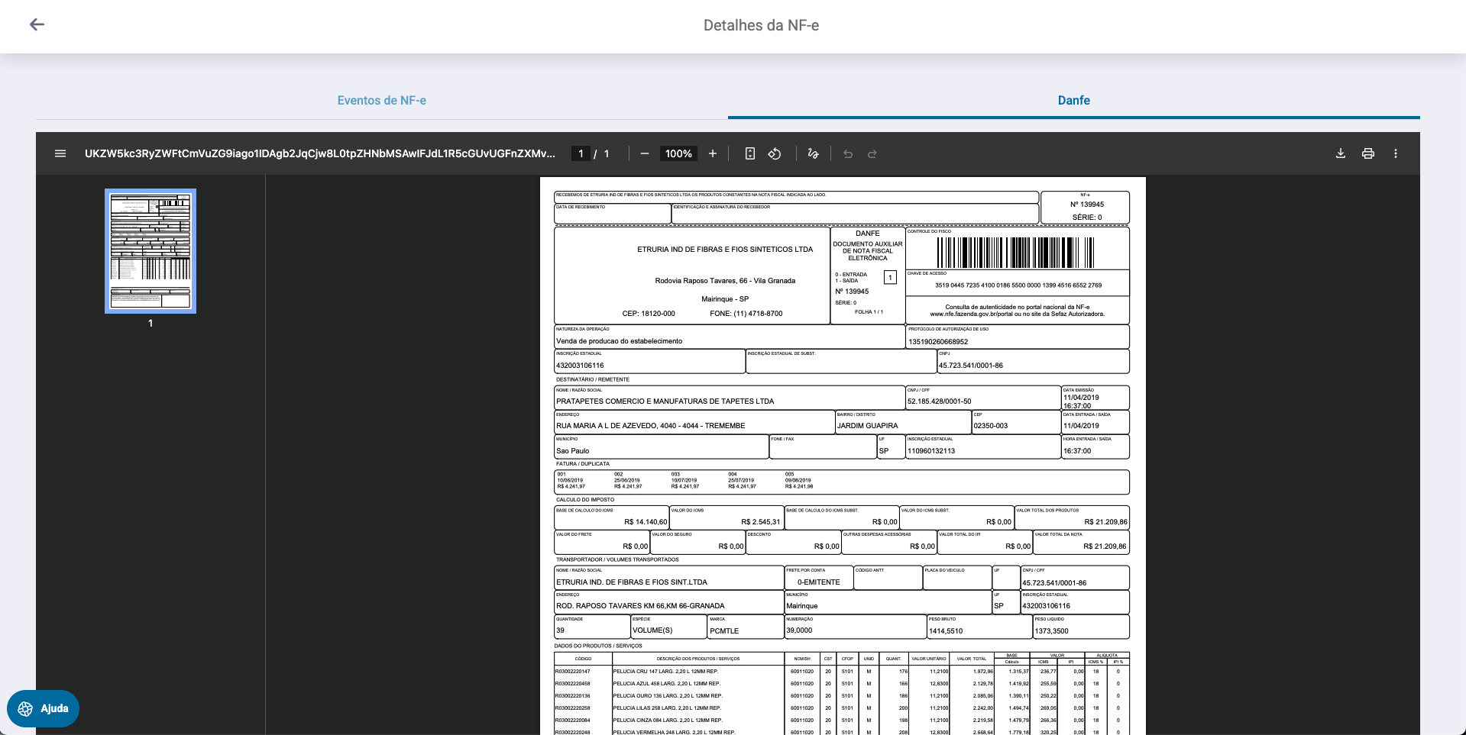This screenshot has height=735, width=1466.
Task: Go back using the arrow icon
Action: click(37, 24)
